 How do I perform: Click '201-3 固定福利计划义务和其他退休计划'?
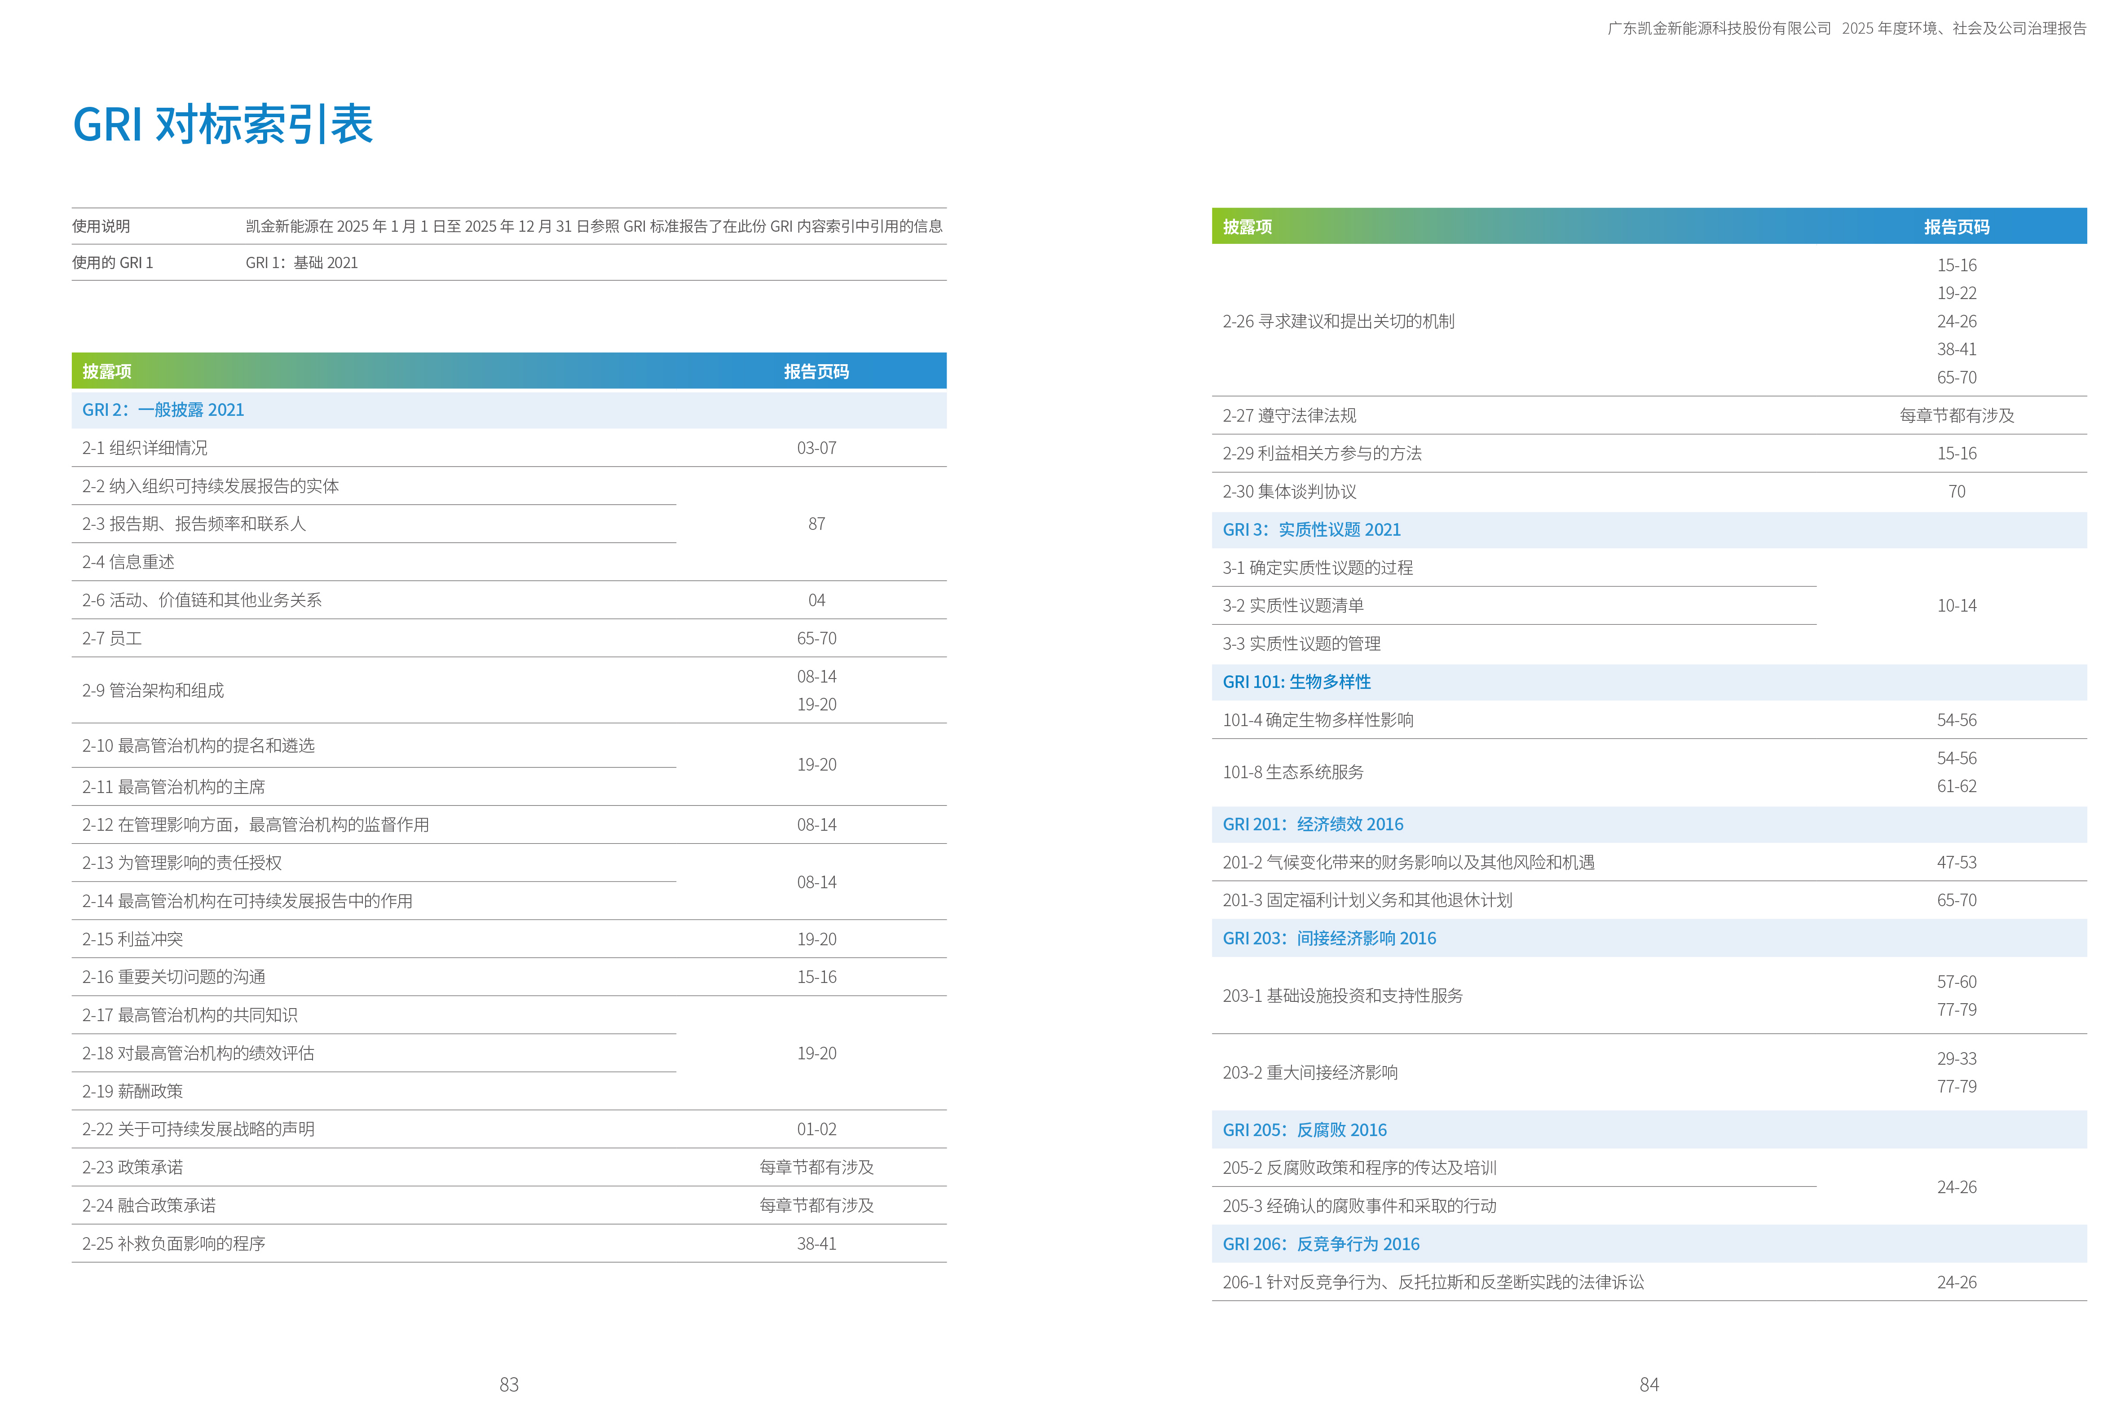tap(1367, 900)
